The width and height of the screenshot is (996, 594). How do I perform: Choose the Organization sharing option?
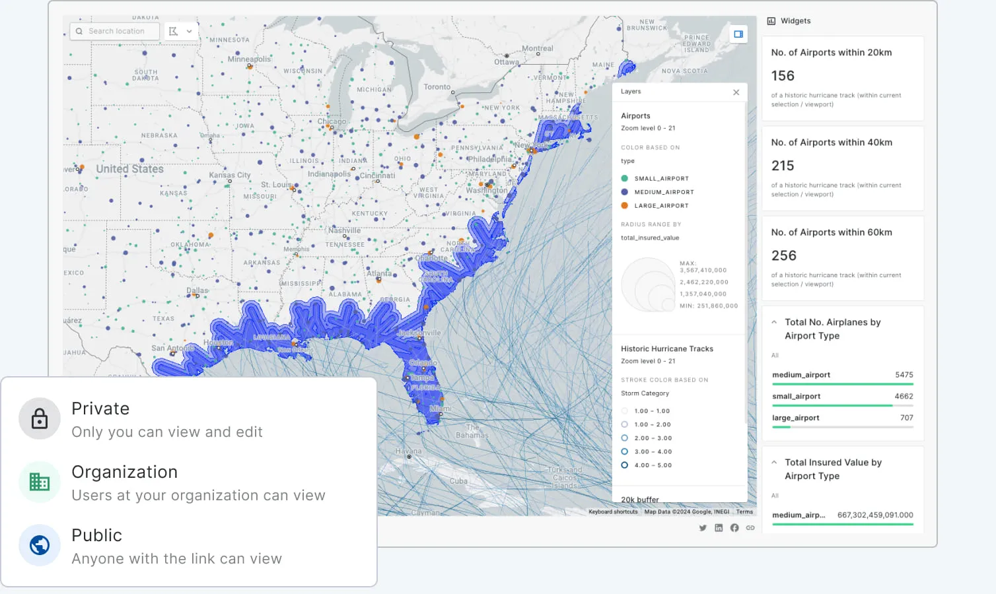coord(40,482)
